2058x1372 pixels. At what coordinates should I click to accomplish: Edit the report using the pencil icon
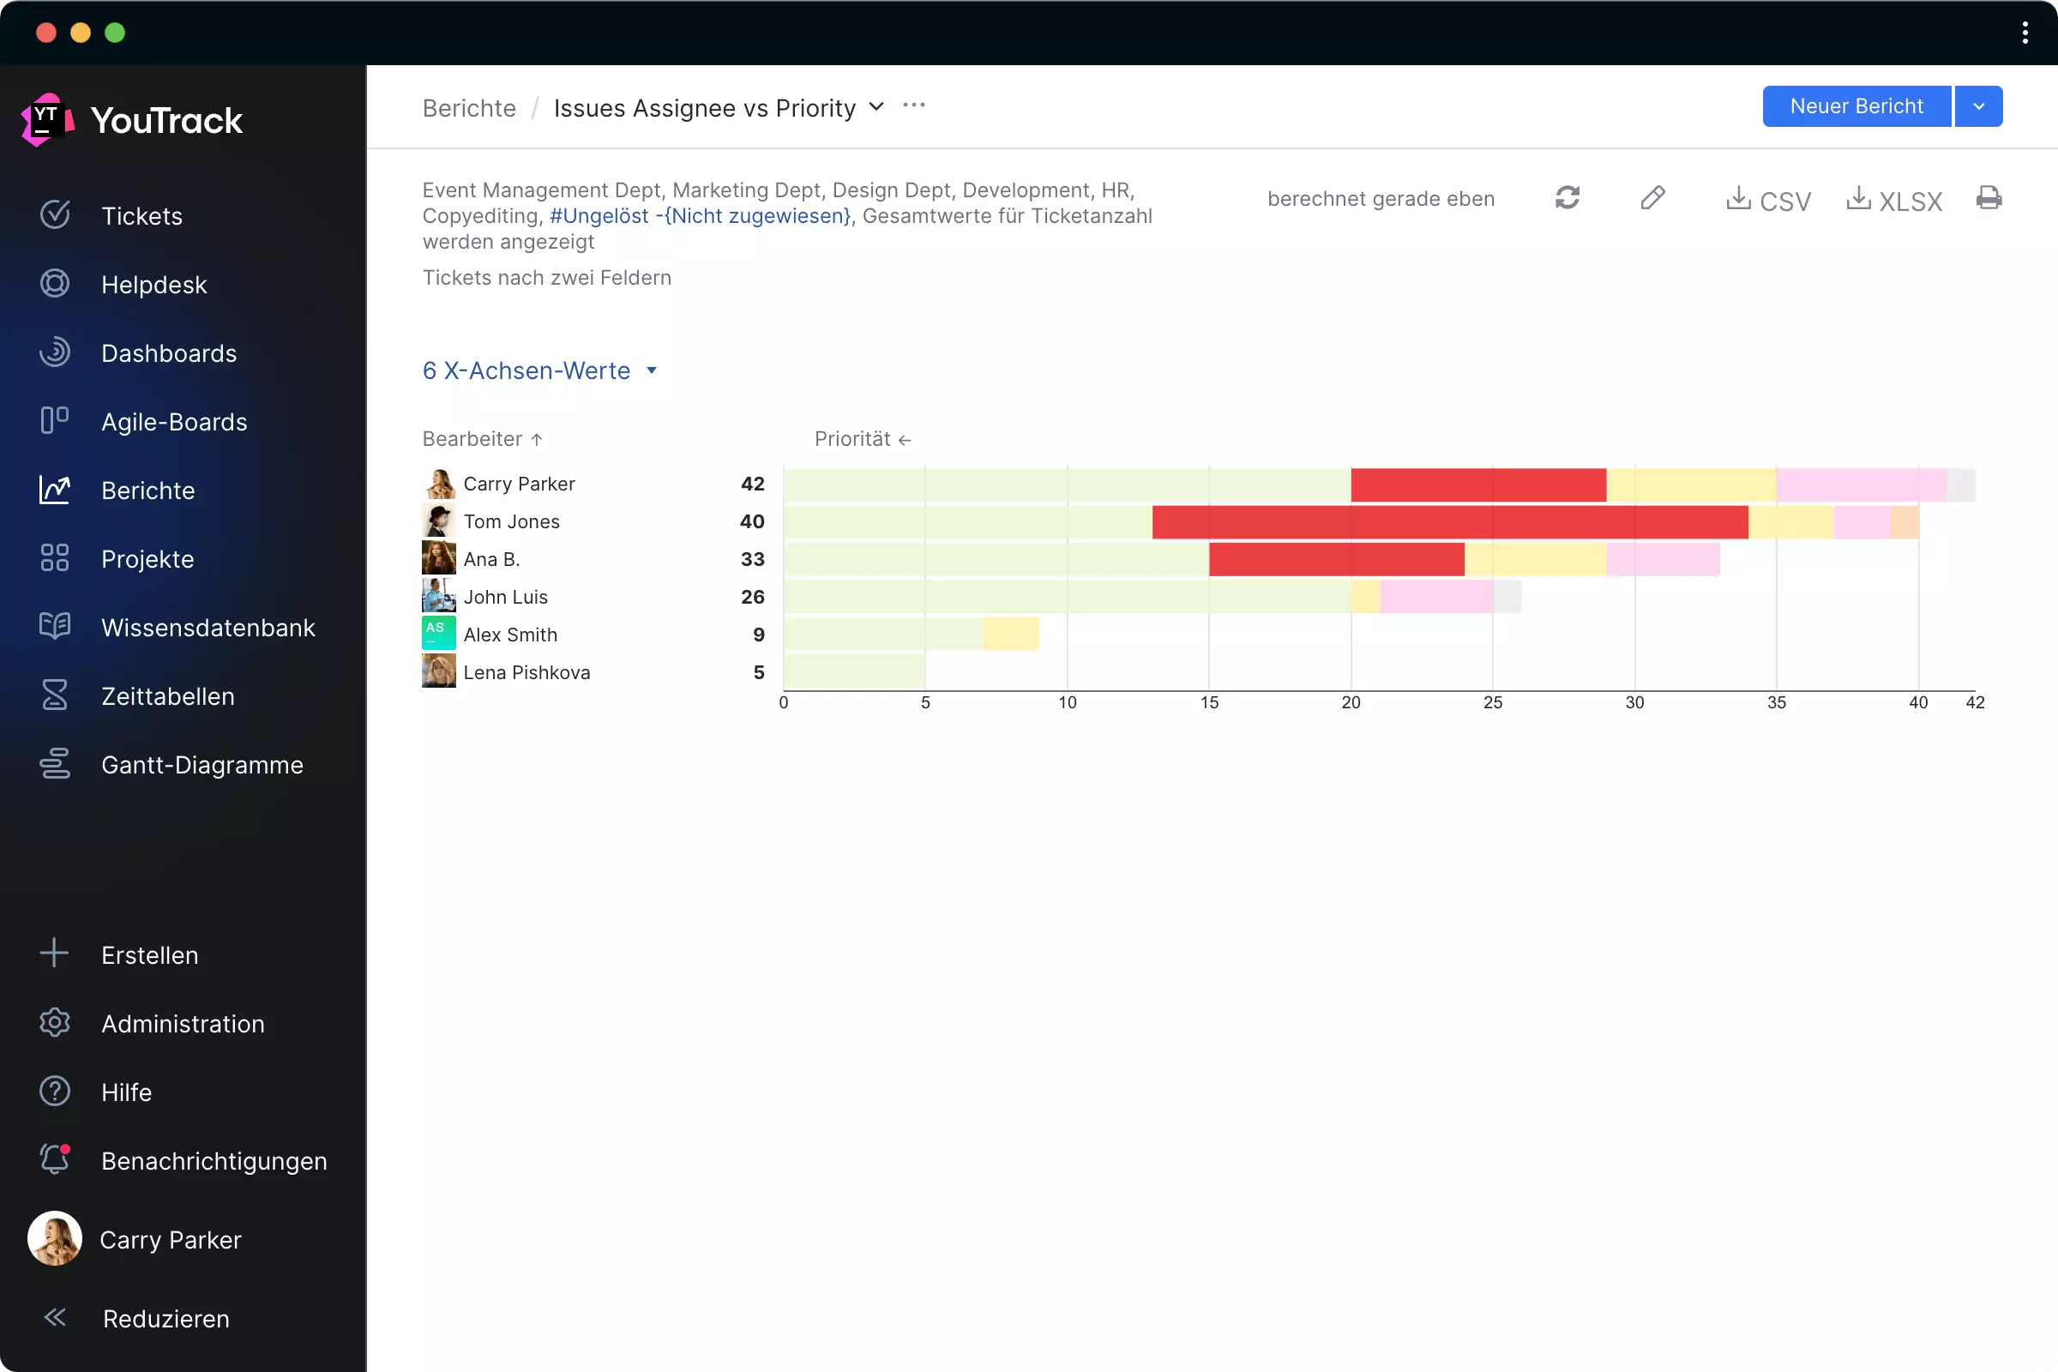click(1653, 199)
